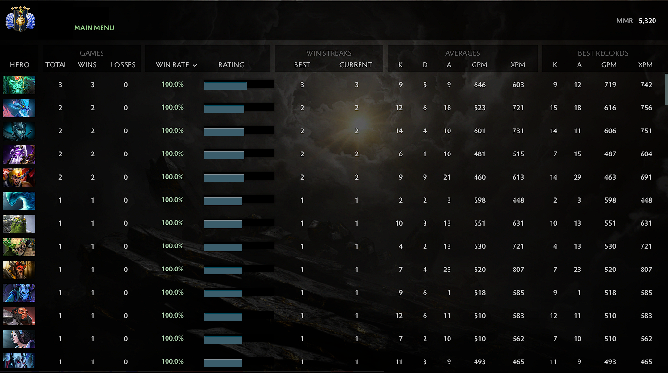This screenshot has height=373, width=668.
Task: Sort by Averages GPM column
Action: coord(479,65)
